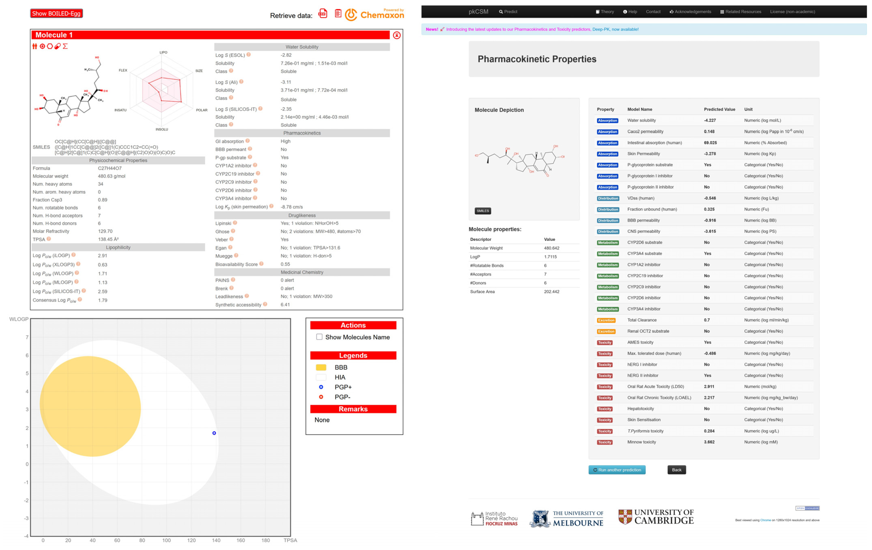The width and height of the screenshot is (872, 550).
Task: Open License (non-academic) in pkCSM navbar
Action: (792, 12)
